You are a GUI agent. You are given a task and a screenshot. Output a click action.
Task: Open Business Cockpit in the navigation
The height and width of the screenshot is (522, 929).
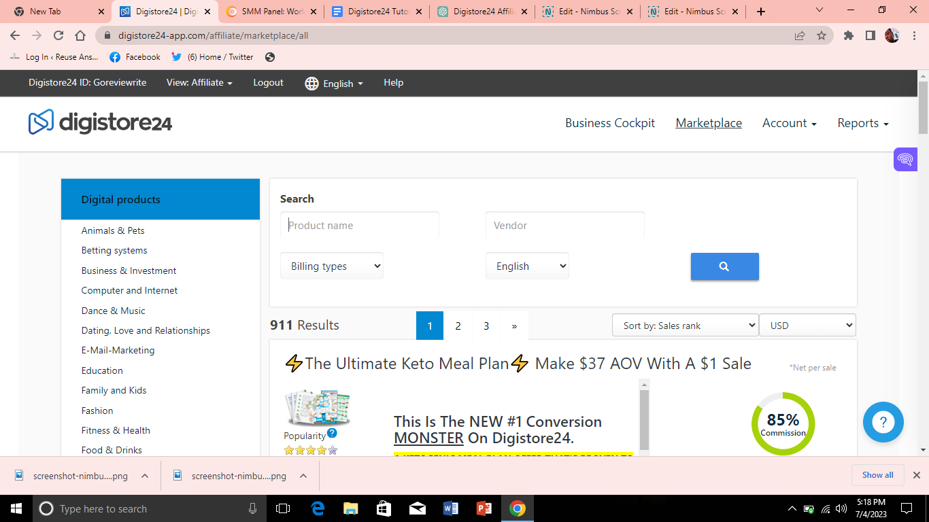tap(610, 123)
